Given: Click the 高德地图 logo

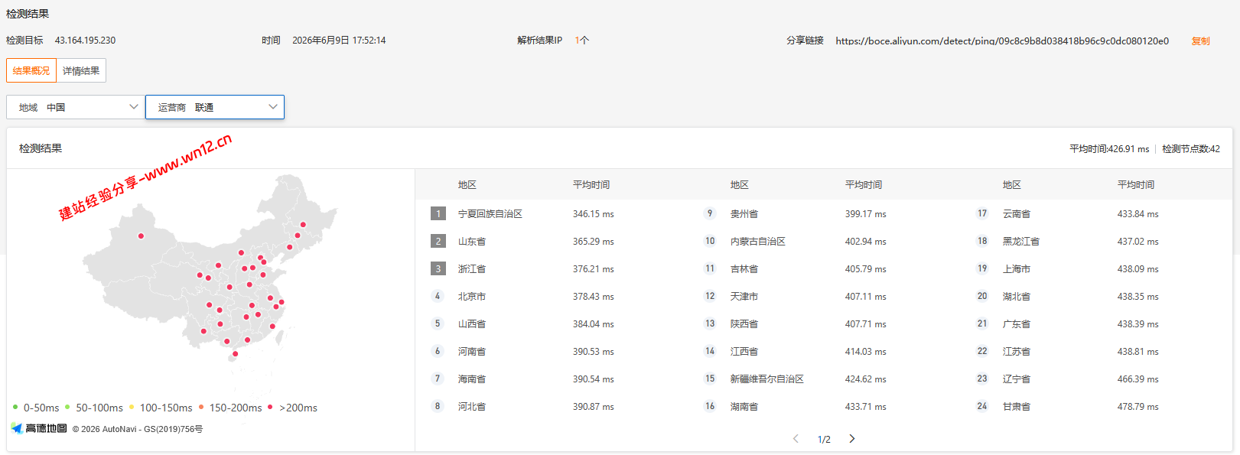Looking at the screenshot, I should 39,428.
